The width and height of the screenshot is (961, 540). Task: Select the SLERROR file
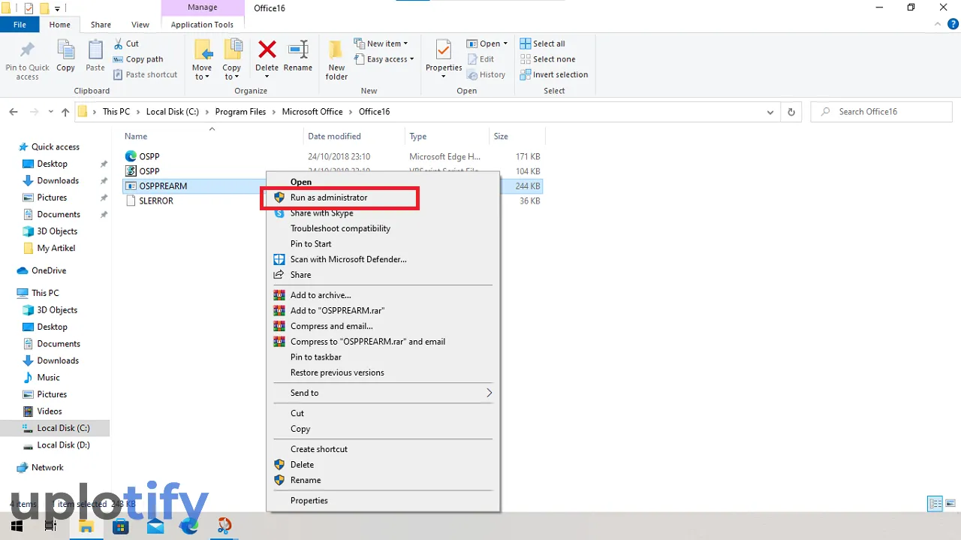coord(156,201)
